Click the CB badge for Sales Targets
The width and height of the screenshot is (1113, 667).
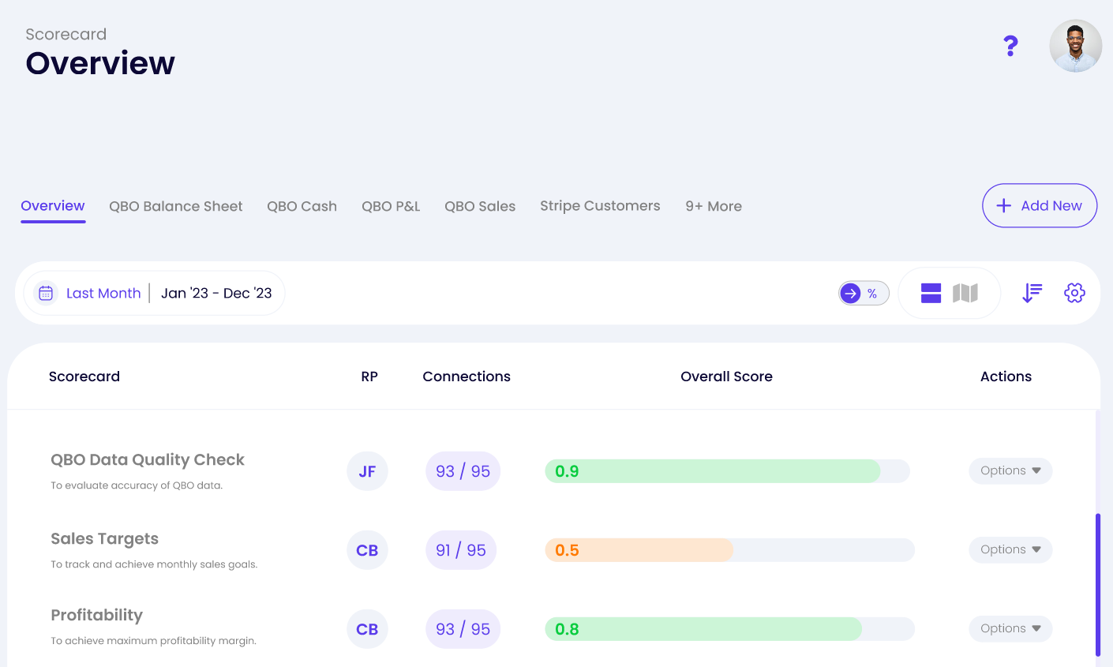pyautogui.click(x=367, y=549)
